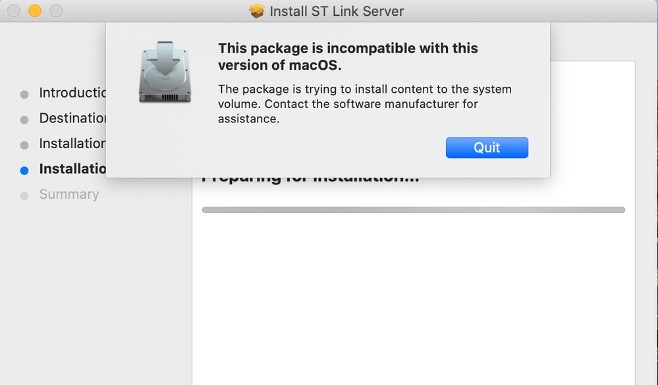The height and width of the screenshot is (385, 658).
Task: Select the bold current Installation step
Action: (x=72, y=168)
